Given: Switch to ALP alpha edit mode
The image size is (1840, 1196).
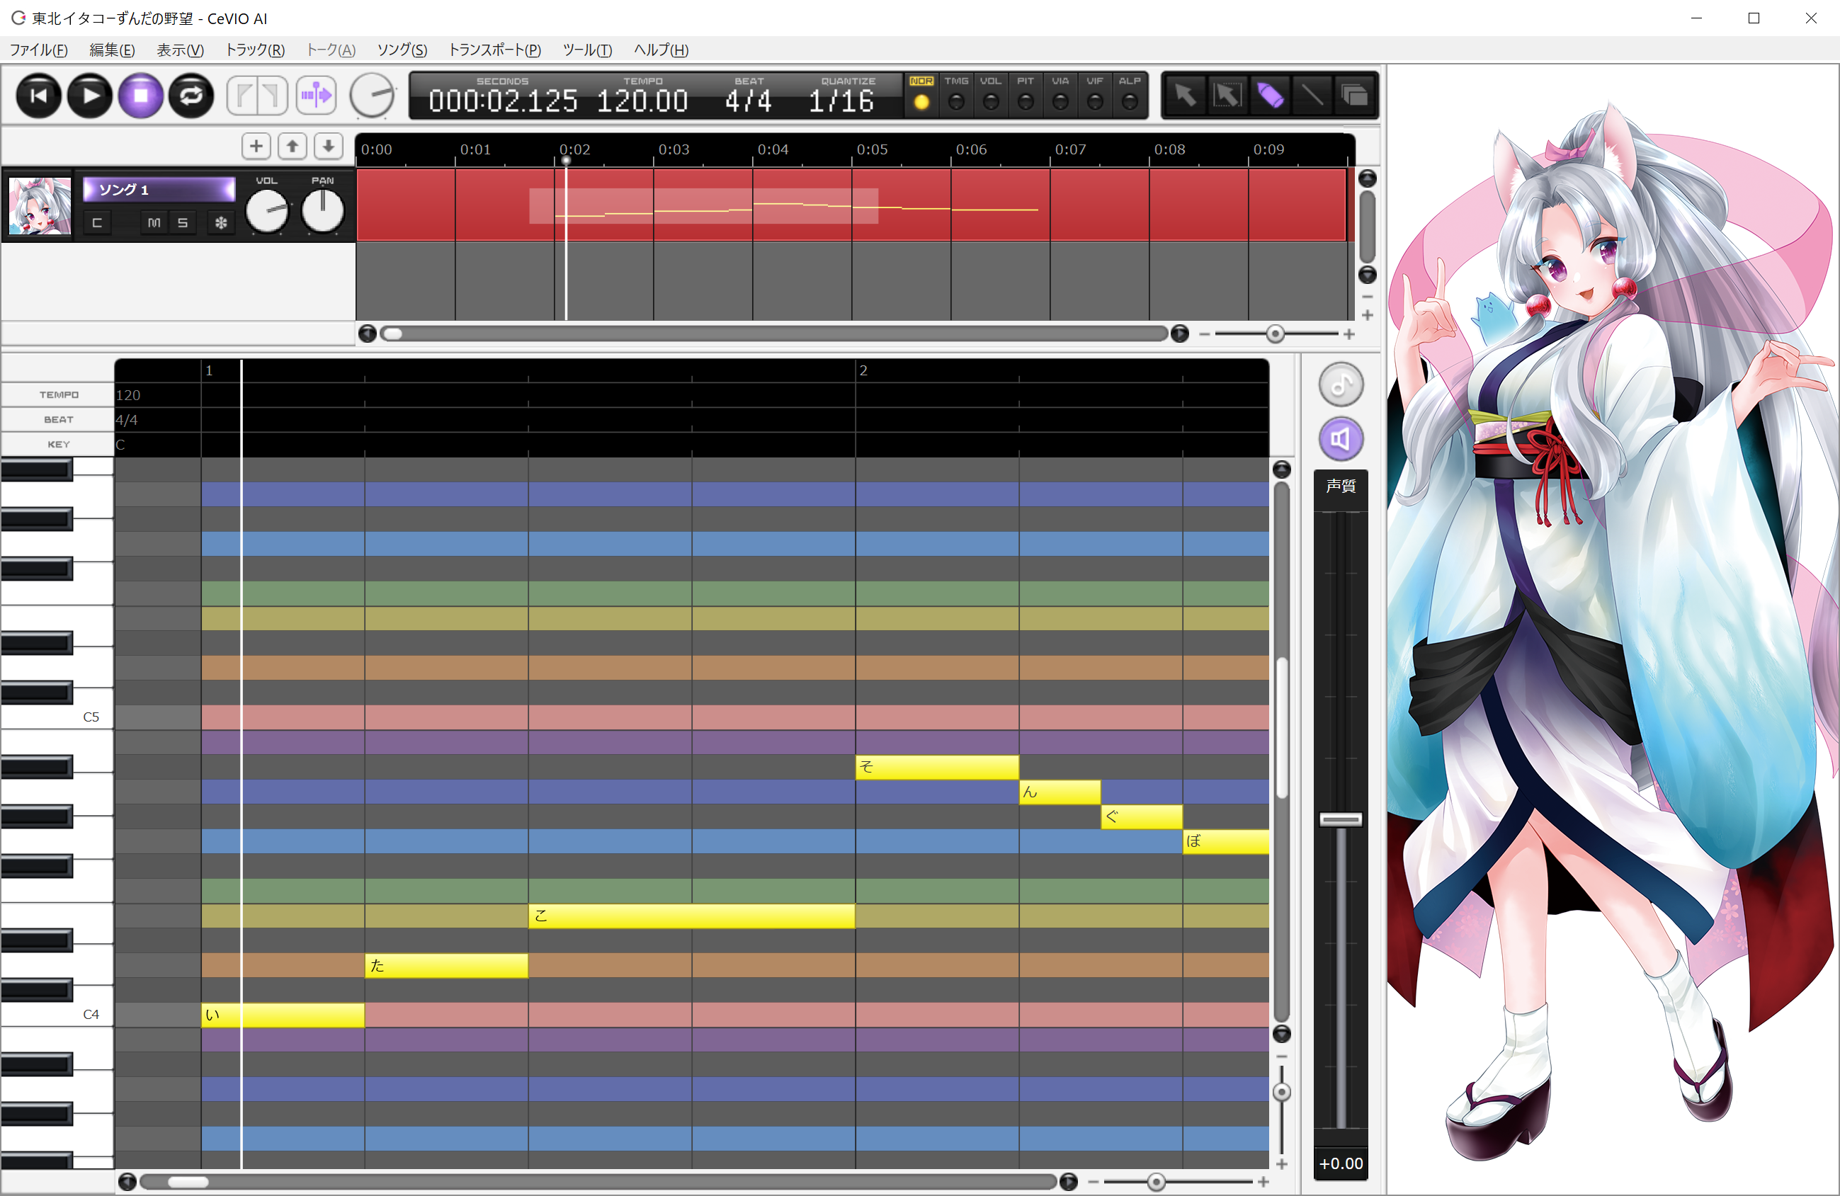Looking at the screenshot, I should pyautogui.click(x=1130, y=95).
